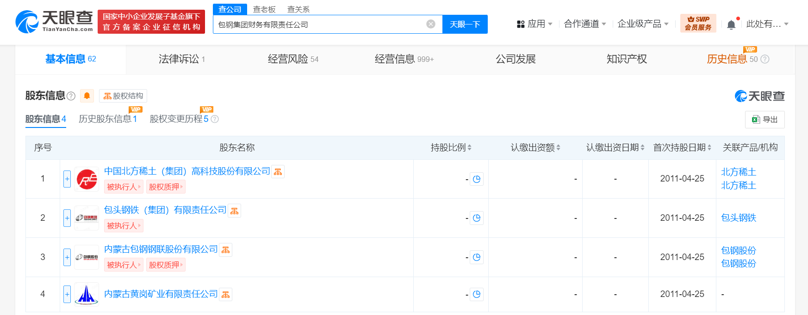Click help question mark next to 历史信息
The image size is (808, 315).
[765, 59]
